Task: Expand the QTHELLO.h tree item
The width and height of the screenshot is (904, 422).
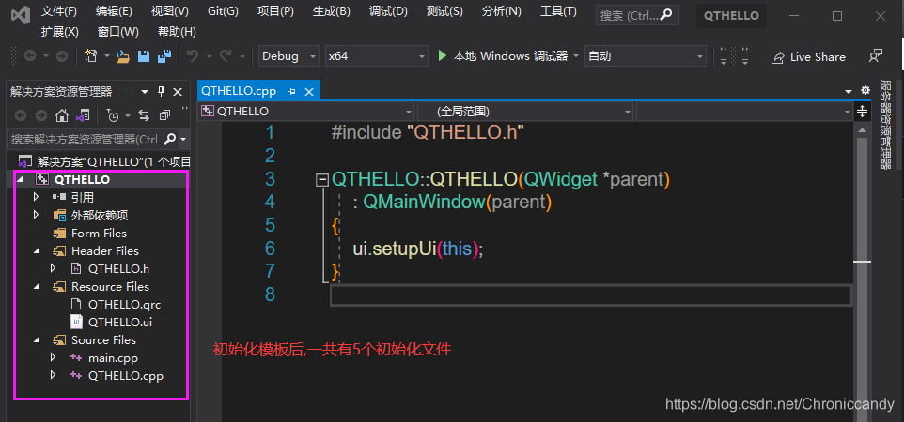Action: [x=53, y=268]
